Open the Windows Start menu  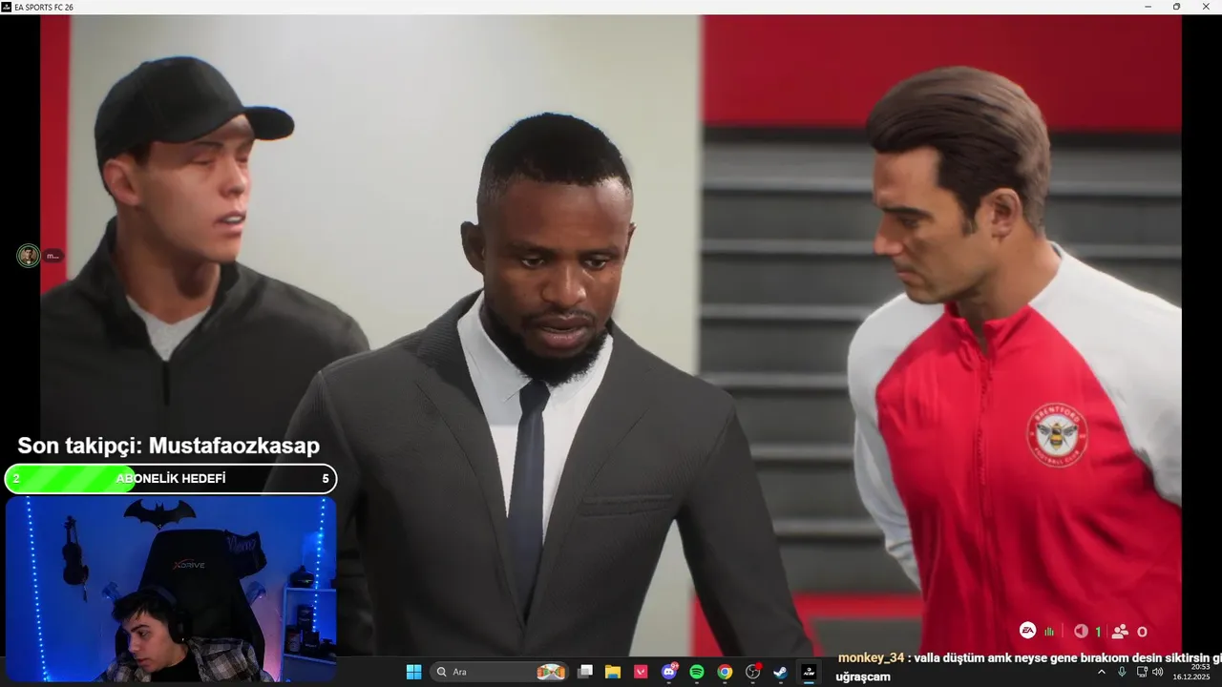[x=413, y=672]
